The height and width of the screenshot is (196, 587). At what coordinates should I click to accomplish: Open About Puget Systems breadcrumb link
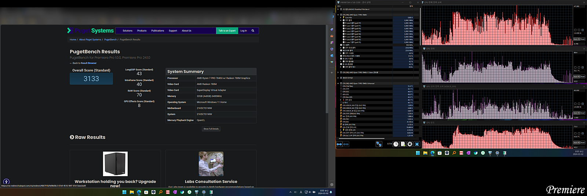90,40
